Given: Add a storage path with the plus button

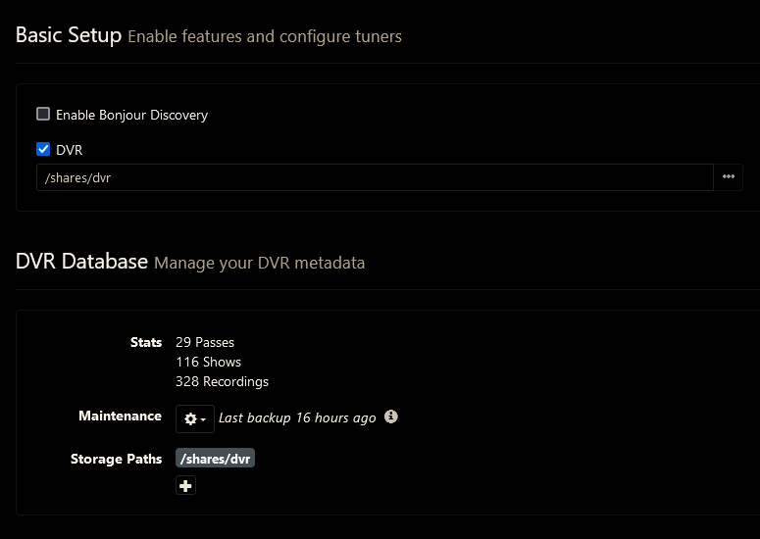Looking at the screenshot, I should point(185,485).
